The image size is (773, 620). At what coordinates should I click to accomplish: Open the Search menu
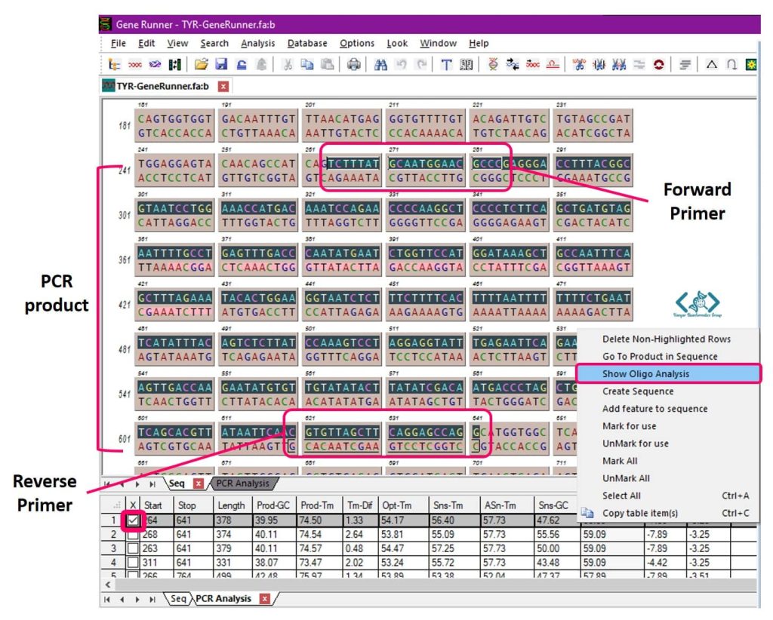[x=214, y=43]
